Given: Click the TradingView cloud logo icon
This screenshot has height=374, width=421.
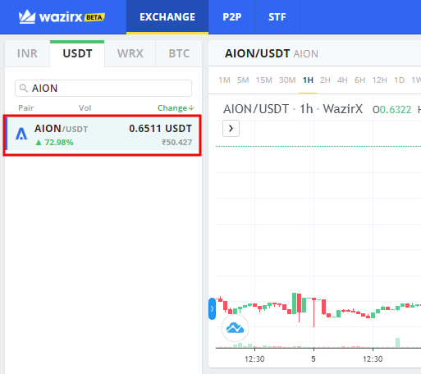Looking at the screenshot, I should (235, 328).
